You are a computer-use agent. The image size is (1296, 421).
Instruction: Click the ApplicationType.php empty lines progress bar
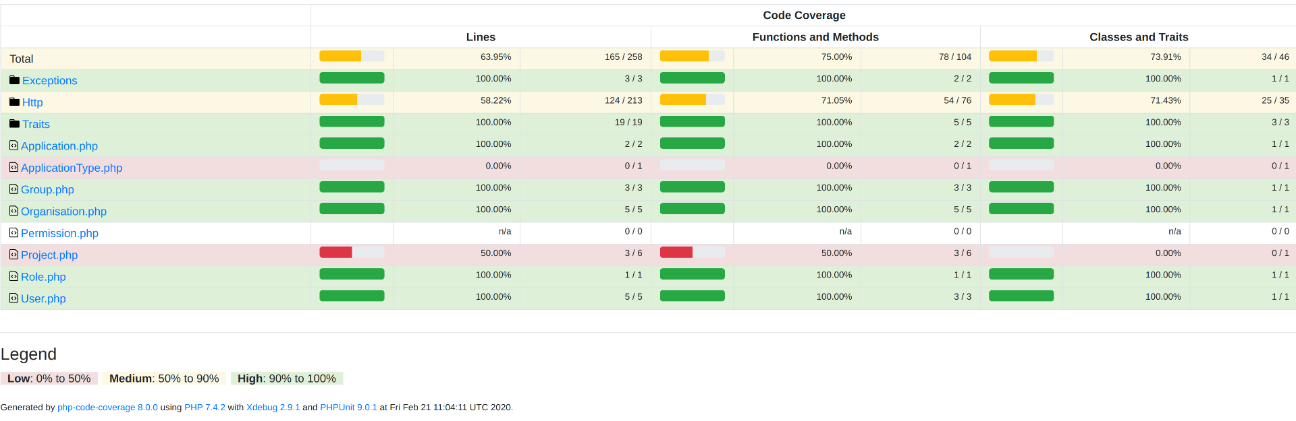point(352,165)
